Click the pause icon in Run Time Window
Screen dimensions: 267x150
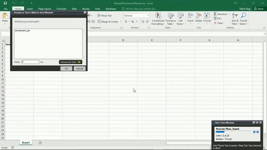(254, 132)
